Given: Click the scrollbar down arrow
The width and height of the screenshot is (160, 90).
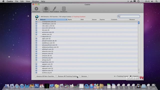Looking at the screenshot, I should pyautogui.click(x=139, y=73).
